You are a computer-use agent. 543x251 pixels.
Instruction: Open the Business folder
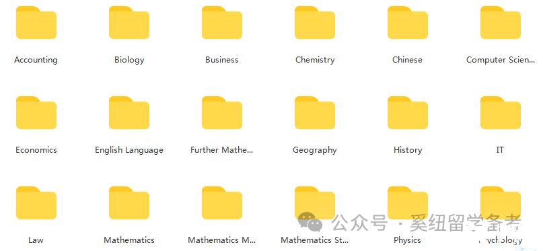[222, 22]
